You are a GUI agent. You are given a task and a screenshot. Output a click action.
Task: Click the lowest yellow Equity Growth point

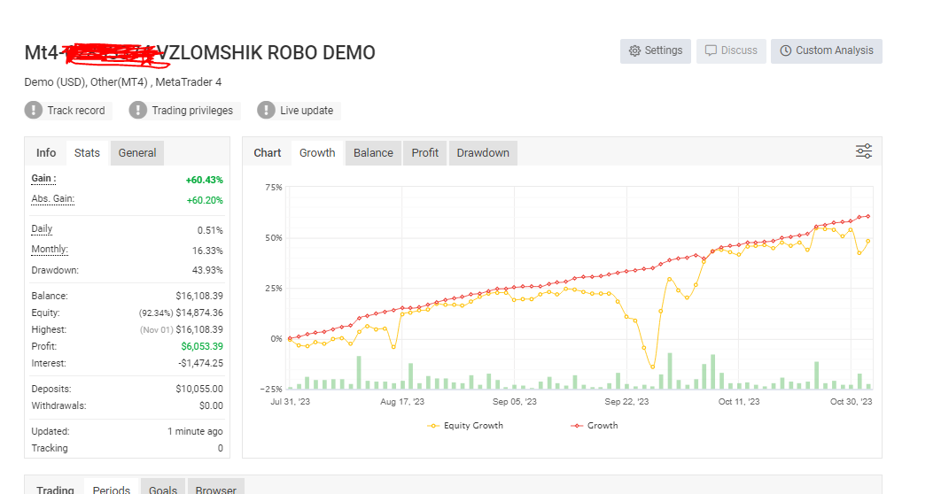pos(652,367)
